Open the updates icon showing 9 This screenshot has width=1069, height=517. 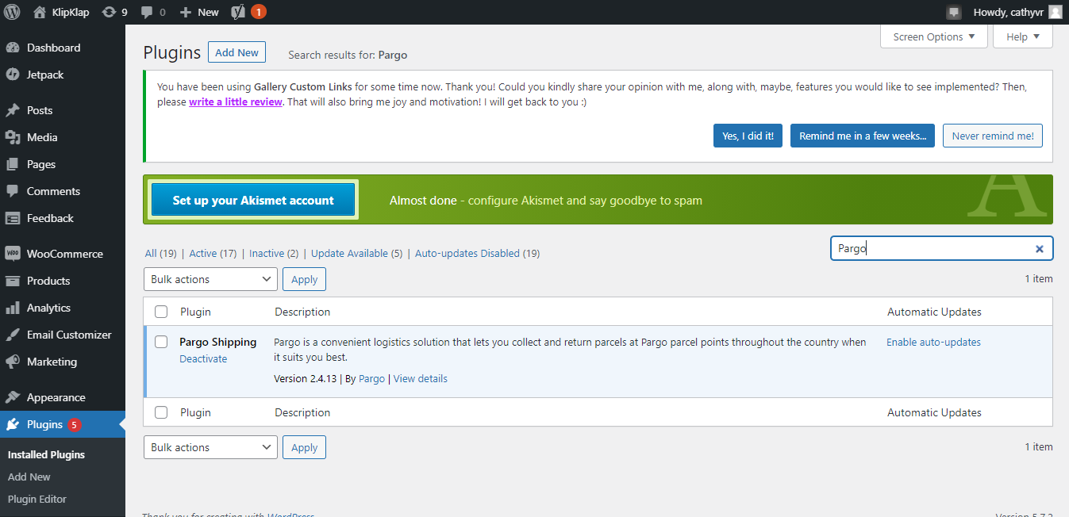pyautogui.click(x=109, y=12)
